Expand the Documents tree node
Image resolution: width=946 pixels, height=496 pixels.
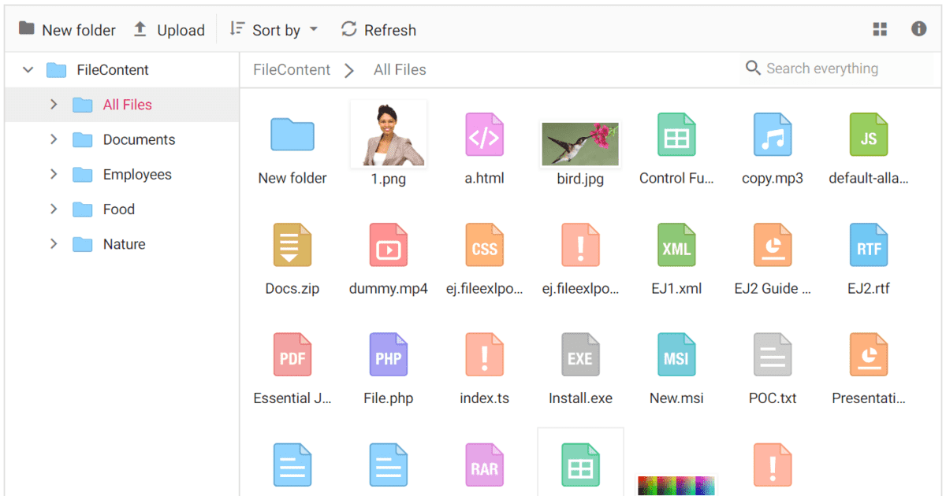coord(54,139)
